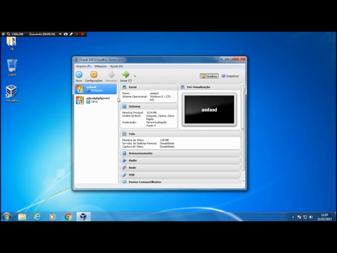Click the recorder pause button
This screenshot has width=337, height=253.
(77, 34)
